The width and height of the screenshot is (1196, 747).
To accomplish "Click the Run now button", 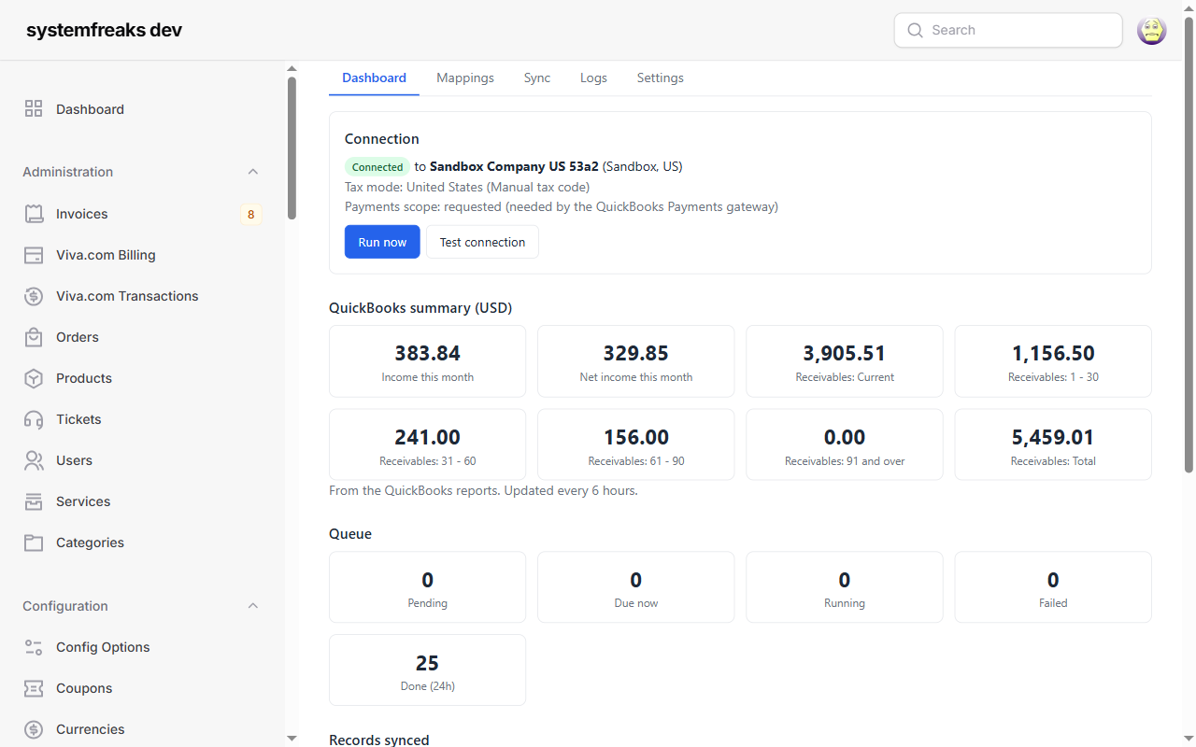I will (x=382, y=242).
